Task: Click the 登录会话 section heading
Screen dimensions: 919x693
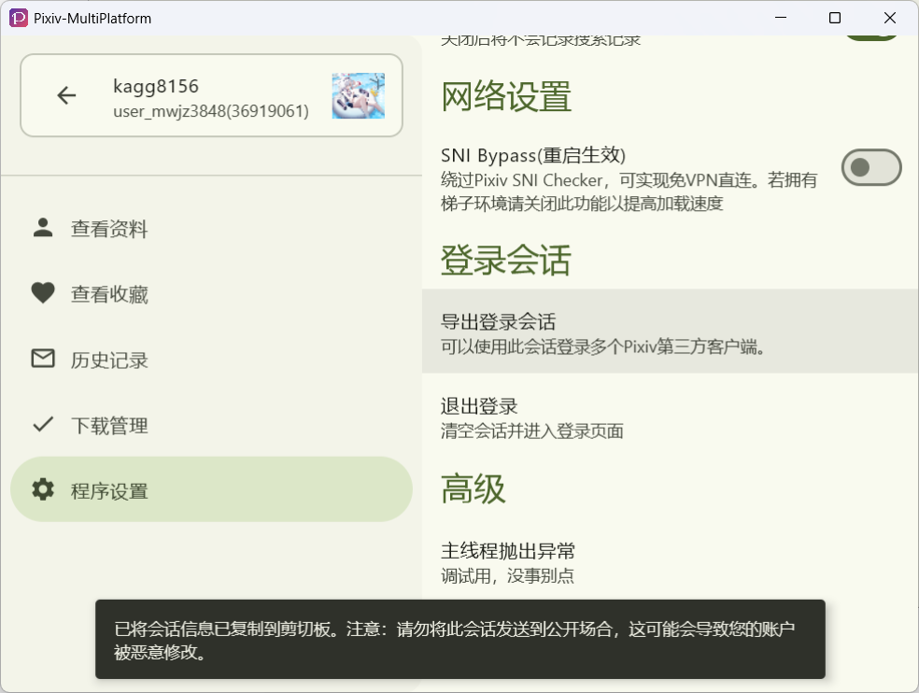Action: (506, 260)
